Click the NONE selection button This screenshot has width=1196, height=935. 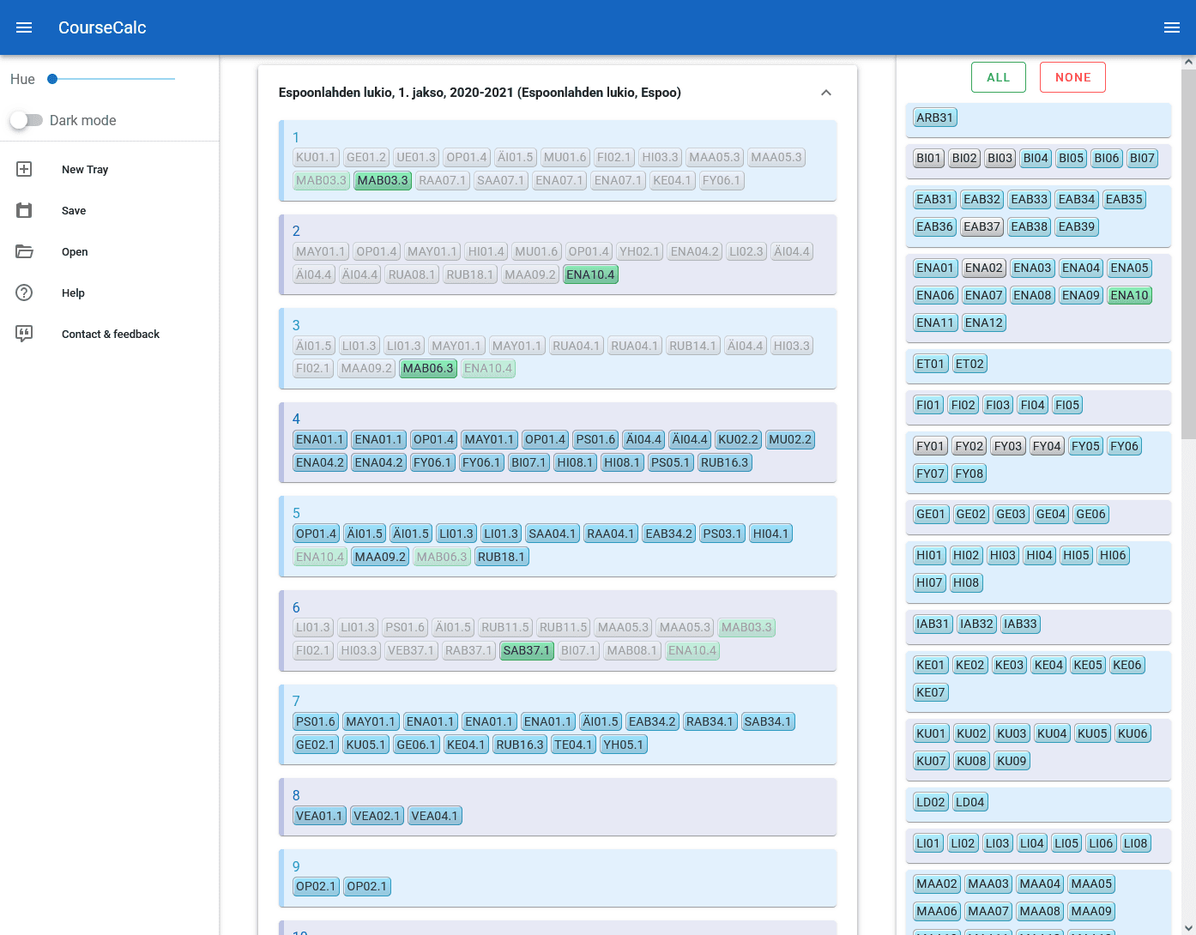pos(1072,76)
